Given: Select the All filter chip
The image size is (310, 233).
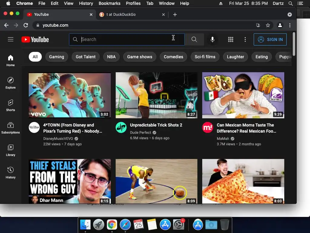Looking at the screenshot, I should pos(35,57).
